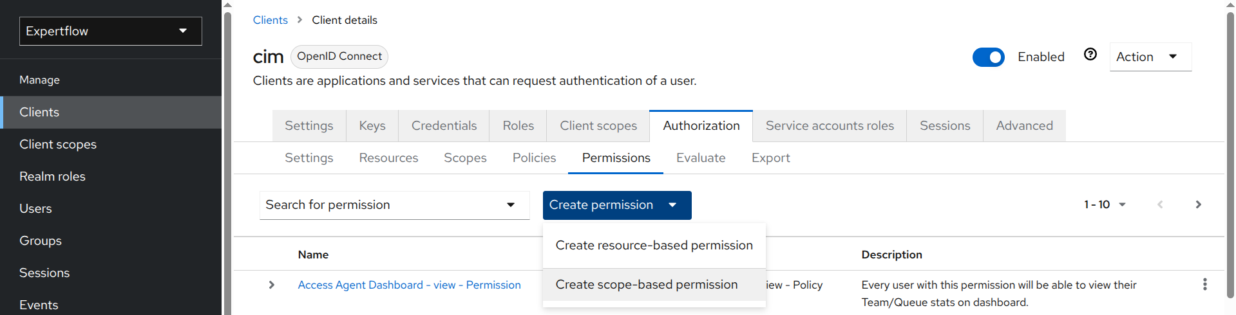Go to next page of permissions
Screen dimensions: 1236x315
tap(1198, 204)
